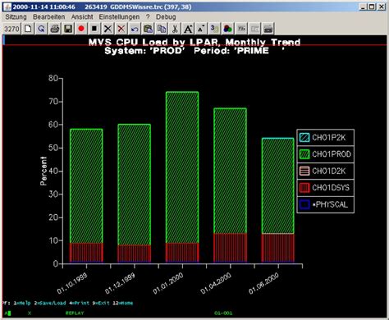389x320 pixels.
Task: Click the 12=Home PF key label
Action: coord(123,303)
